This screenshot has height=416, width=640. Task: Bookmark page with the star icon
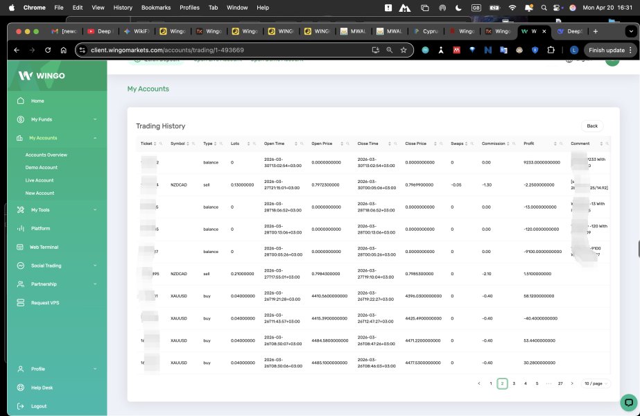pyautogui.click(x=404, y=50)
